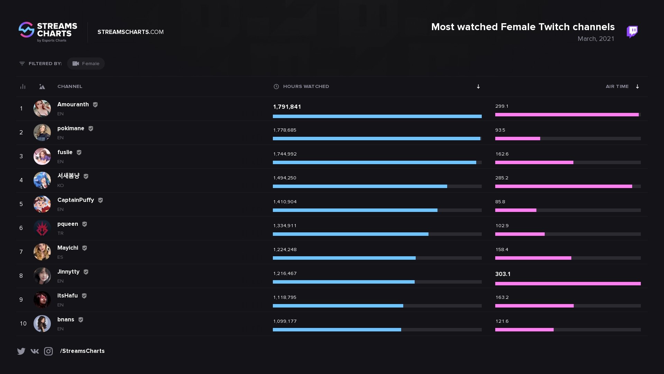This screenshot has width=664, height=374.
Task: Select the Female filter chip
Action: (x=86, y=64)
